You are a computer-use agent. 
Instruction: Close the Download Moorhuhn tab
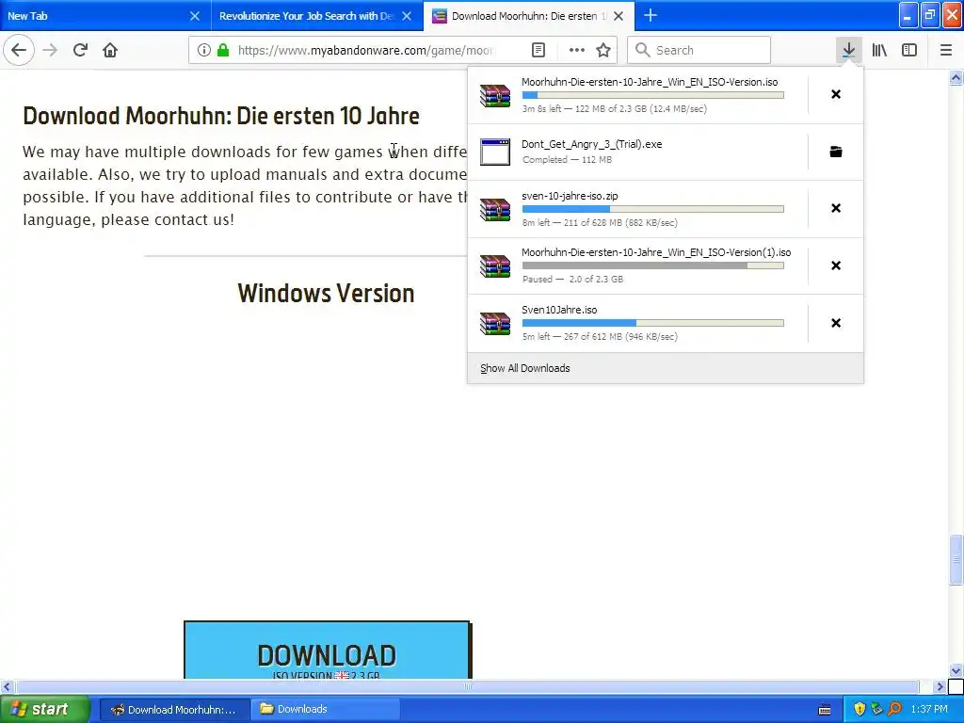[x=619, y=16]
